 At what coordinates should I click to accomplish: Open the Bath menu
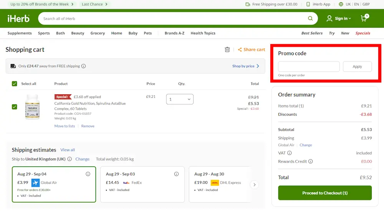pyautogui.click(x=61, y=33)
